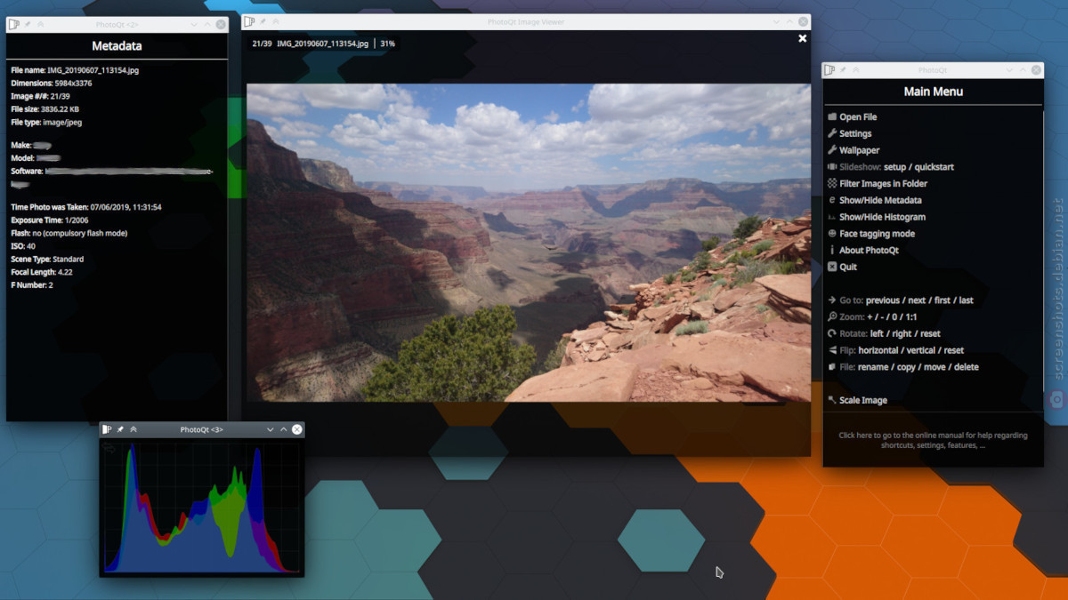This screenshot has width=1068, height=600.
Task: Click the wrench icon next to Settings
Action: [x=832, y=133]
